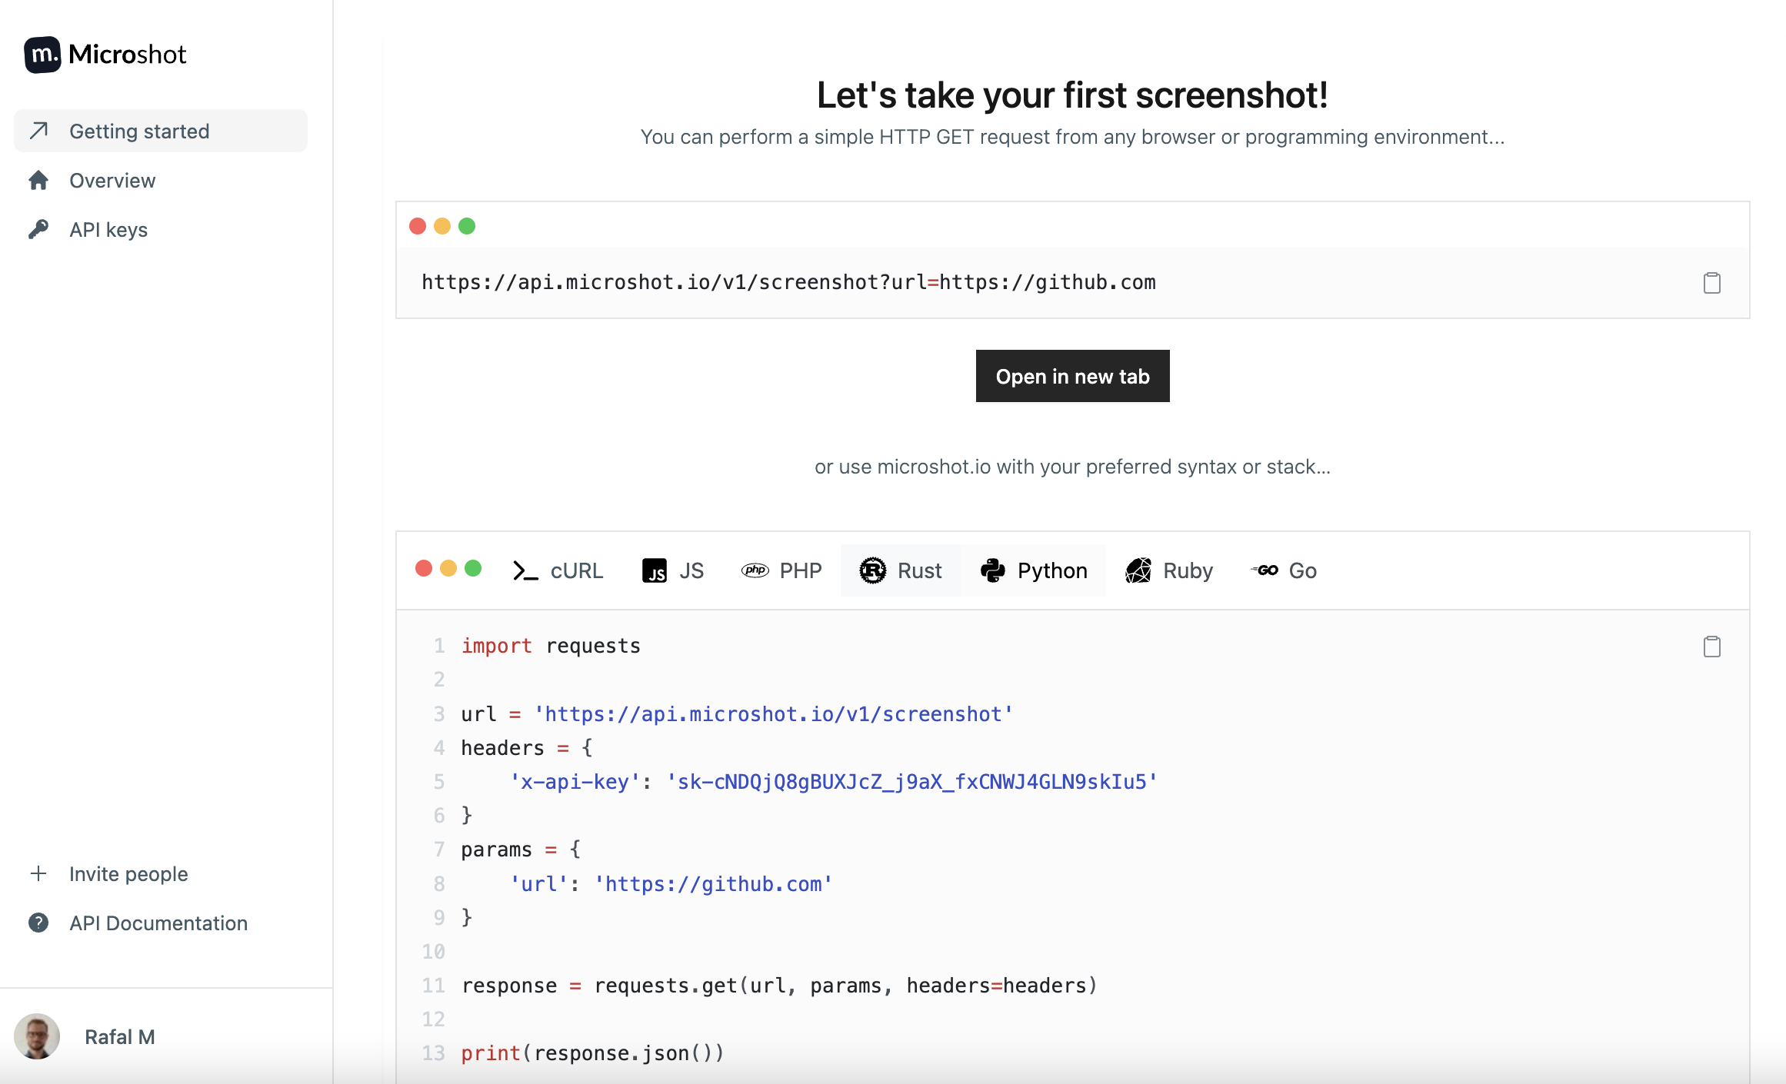Screen dimensions: 1786x1084
Task: Switch to the JS tab
Action: pyautogui.click(x=673, y=570)
